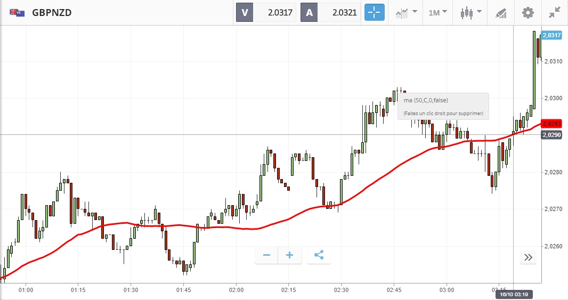Toggle the crosshair cursor tool
The height and width of the screenshot is (300, 568).
click(x=374, y=12)
